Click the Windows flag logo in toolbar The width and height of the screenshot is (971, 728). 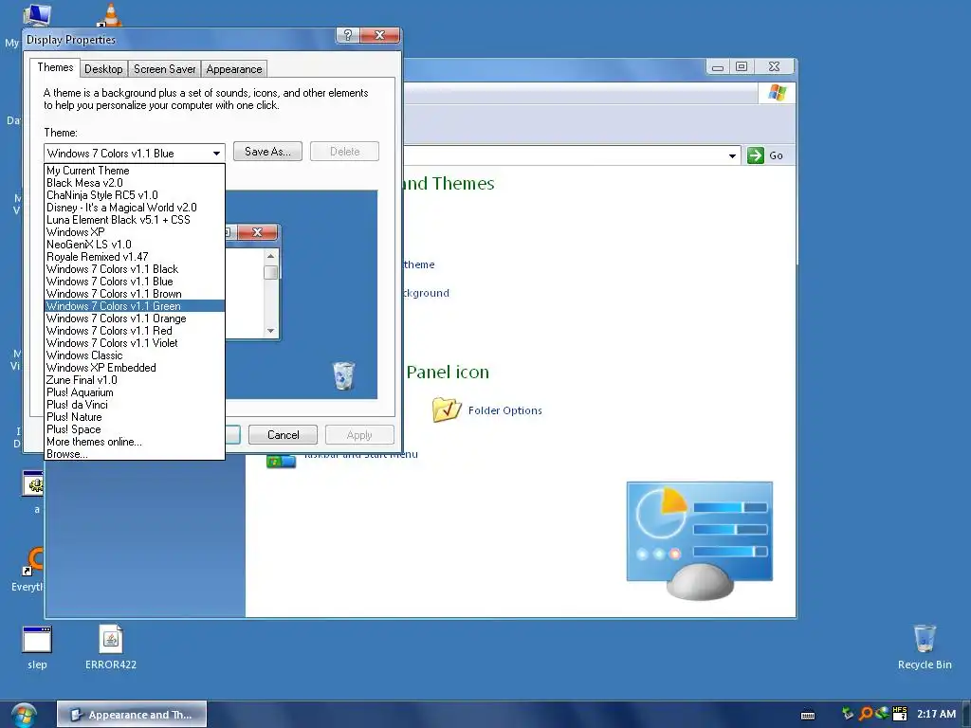click(x=778, y=93)
